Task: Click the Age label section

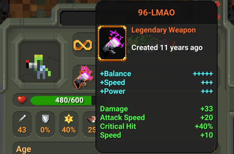Action: click(24, 149)
